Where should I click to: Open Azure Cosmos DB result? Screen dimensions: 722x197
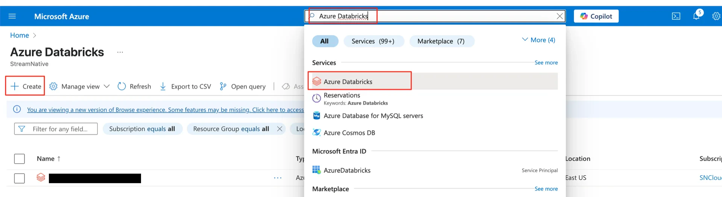tap(435, 133)
